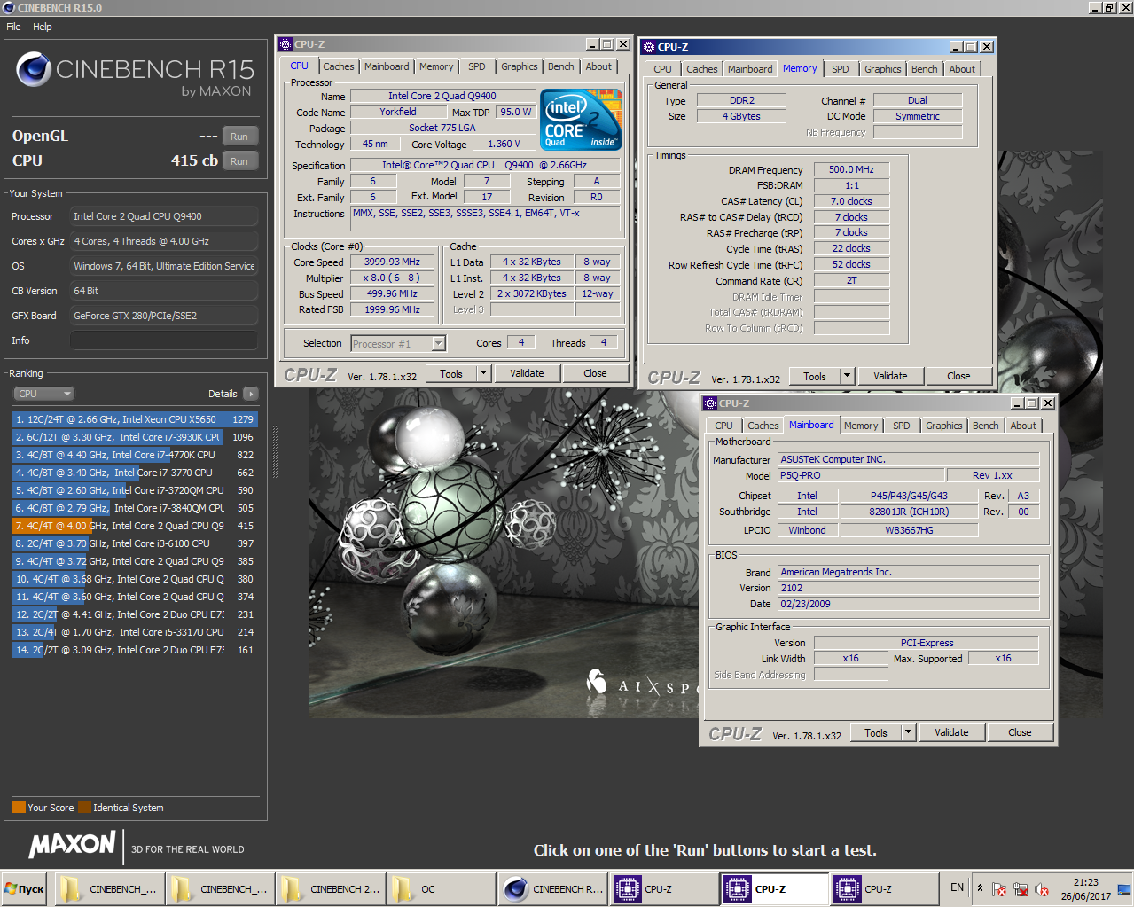Viewport: 1134px width, 907px height.
Task: Open the Ranking Details arrow button
Action: click(x=250, y=394)
